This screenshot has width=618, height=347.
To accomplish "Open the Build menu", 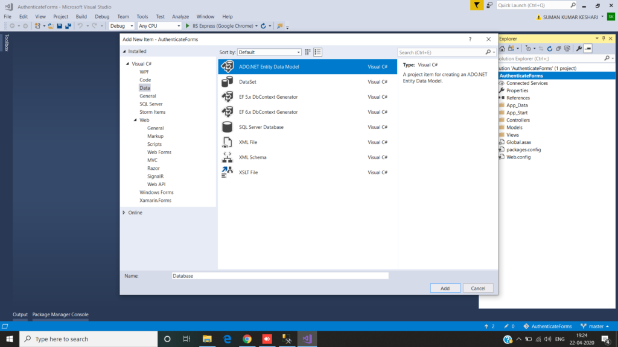I will 81,16.
